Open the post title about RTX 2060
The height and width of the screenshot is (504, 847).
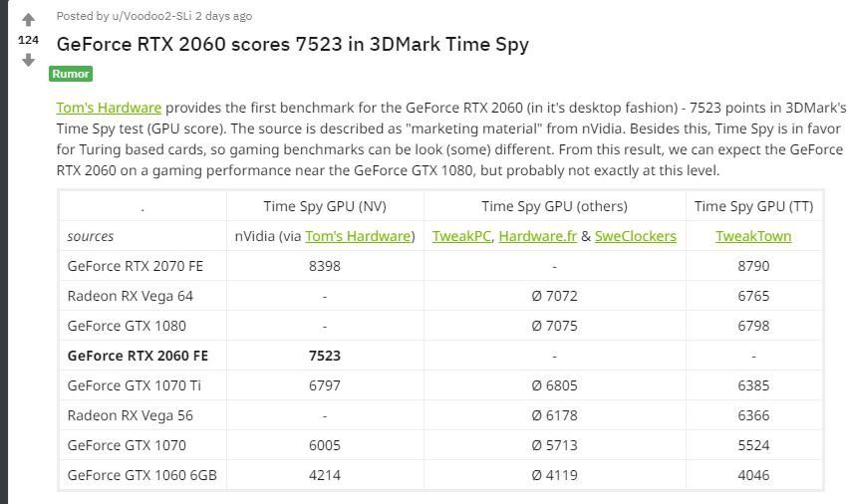coord(292,44)
